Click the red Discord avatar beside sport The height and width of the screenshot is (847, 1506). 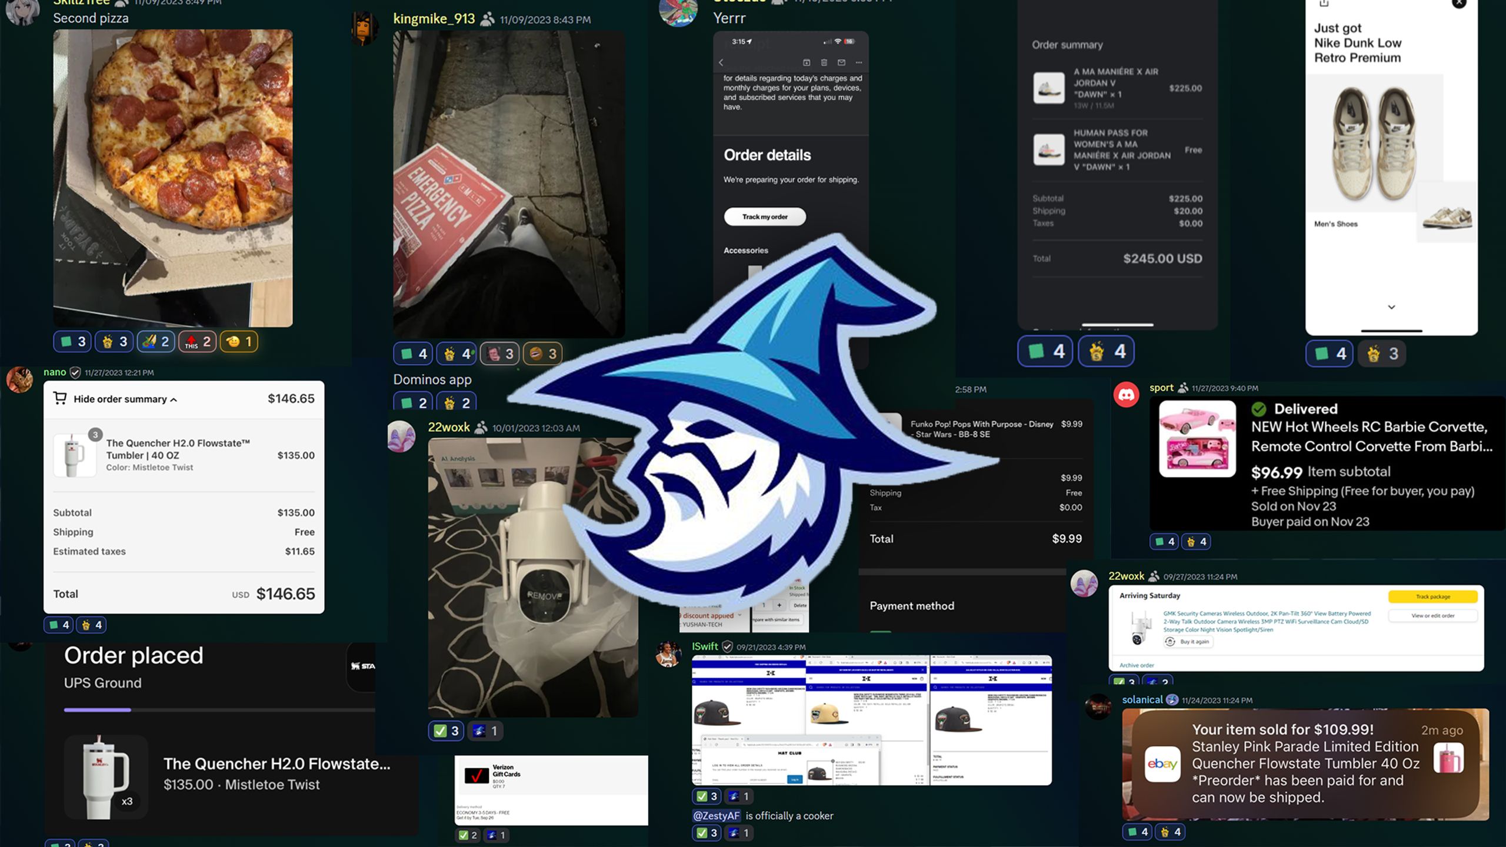pos(1127,394)
